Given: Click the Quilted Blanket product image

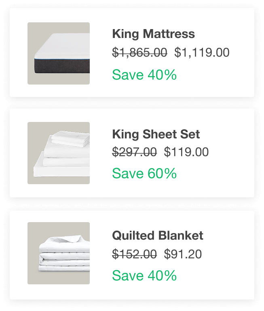Looking at the screenshot, I should point(59,253).
